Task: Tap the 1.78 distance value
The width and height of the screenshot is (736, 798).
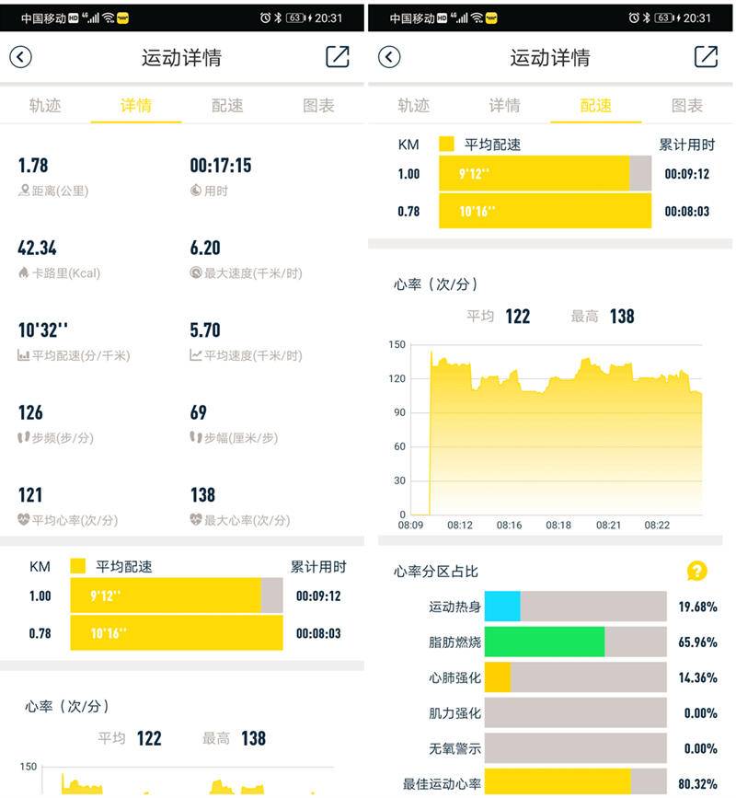Action: point(33,166)
